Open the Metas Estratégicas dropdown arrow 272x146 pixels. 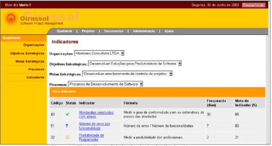171,74
